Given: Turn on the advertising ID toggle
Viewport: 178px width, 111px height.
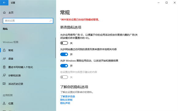Looking at the screenshot, I should [x=64, y=43].
